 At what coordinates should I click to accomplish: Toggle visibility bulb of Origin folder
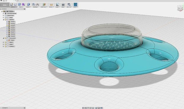[x=6, y=17]
